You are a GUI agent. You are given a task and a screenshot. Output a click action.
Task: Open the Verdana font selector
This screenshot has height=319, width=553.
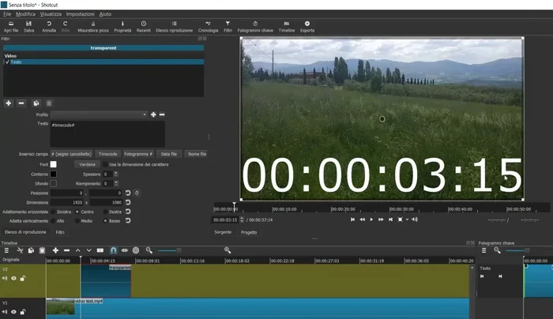coord(87,164)
